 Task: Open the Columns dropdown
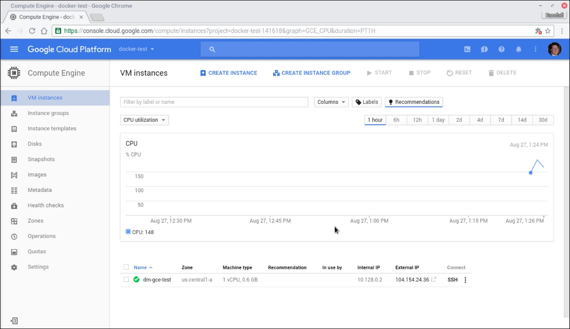[332, 102]
